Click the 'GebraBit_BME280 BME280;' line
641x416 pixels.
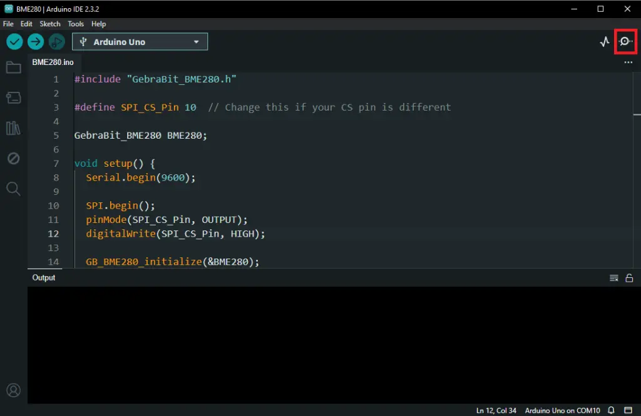[141, 136]
